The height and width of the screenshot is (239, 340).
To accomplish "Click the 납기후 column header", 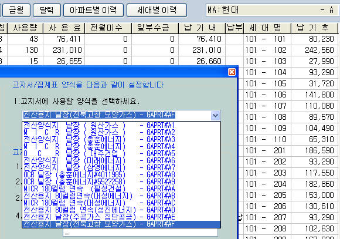I will point(315,28).
